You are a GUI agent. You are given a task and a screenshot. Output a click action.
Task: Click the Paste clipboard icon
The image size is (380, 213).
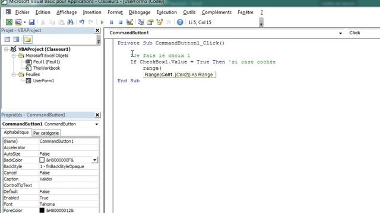point(61,22)
